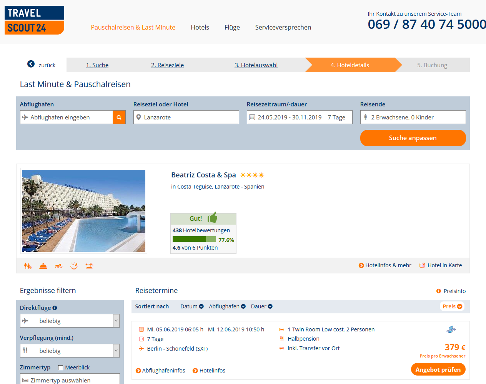Enable the Meerblick checkbox
Screen dimensions: 486x384
click(60, 368)
